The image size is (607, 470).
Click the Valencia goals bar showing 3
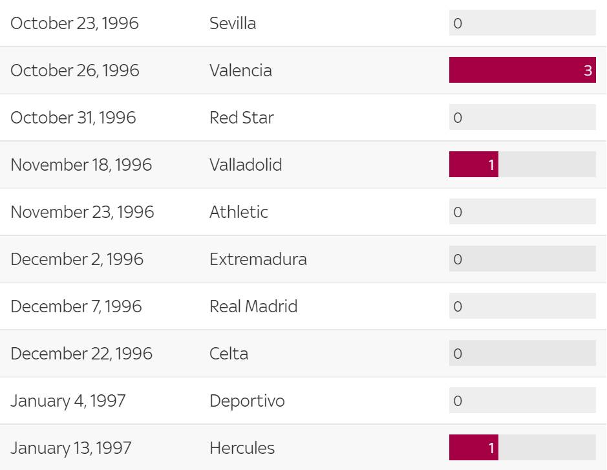click(x=522, y=70)
